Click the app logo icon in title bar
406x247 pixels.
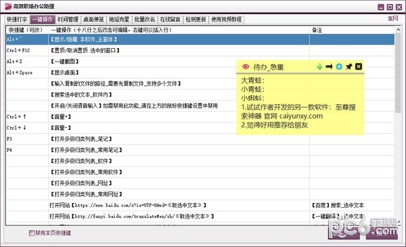pos(8,6)
